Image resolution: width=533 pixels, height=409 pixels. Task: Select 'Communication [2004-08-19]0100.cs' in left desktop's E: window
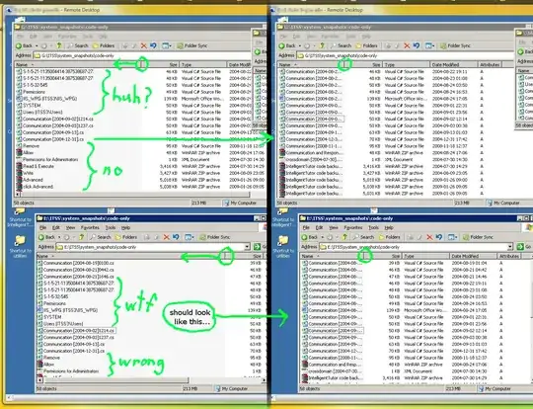75,263
